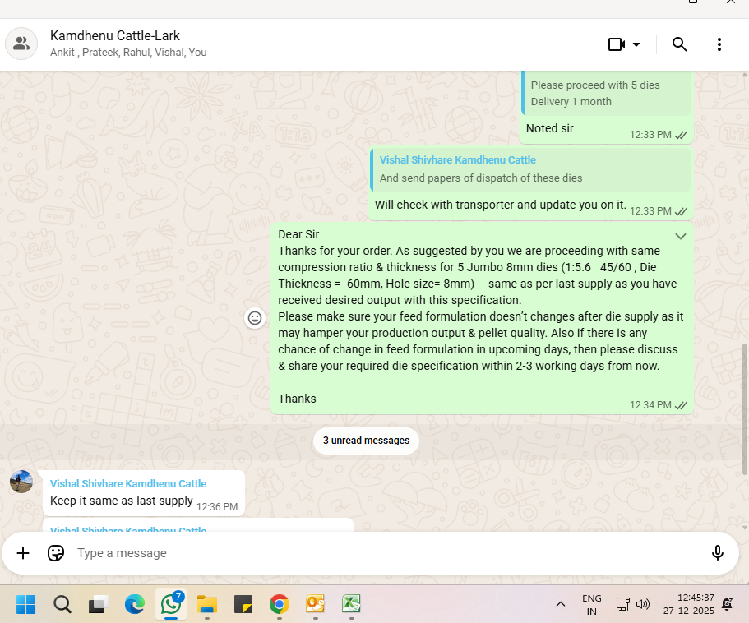Open Vishal Shivhare's profile picture

tap(21, 482)
